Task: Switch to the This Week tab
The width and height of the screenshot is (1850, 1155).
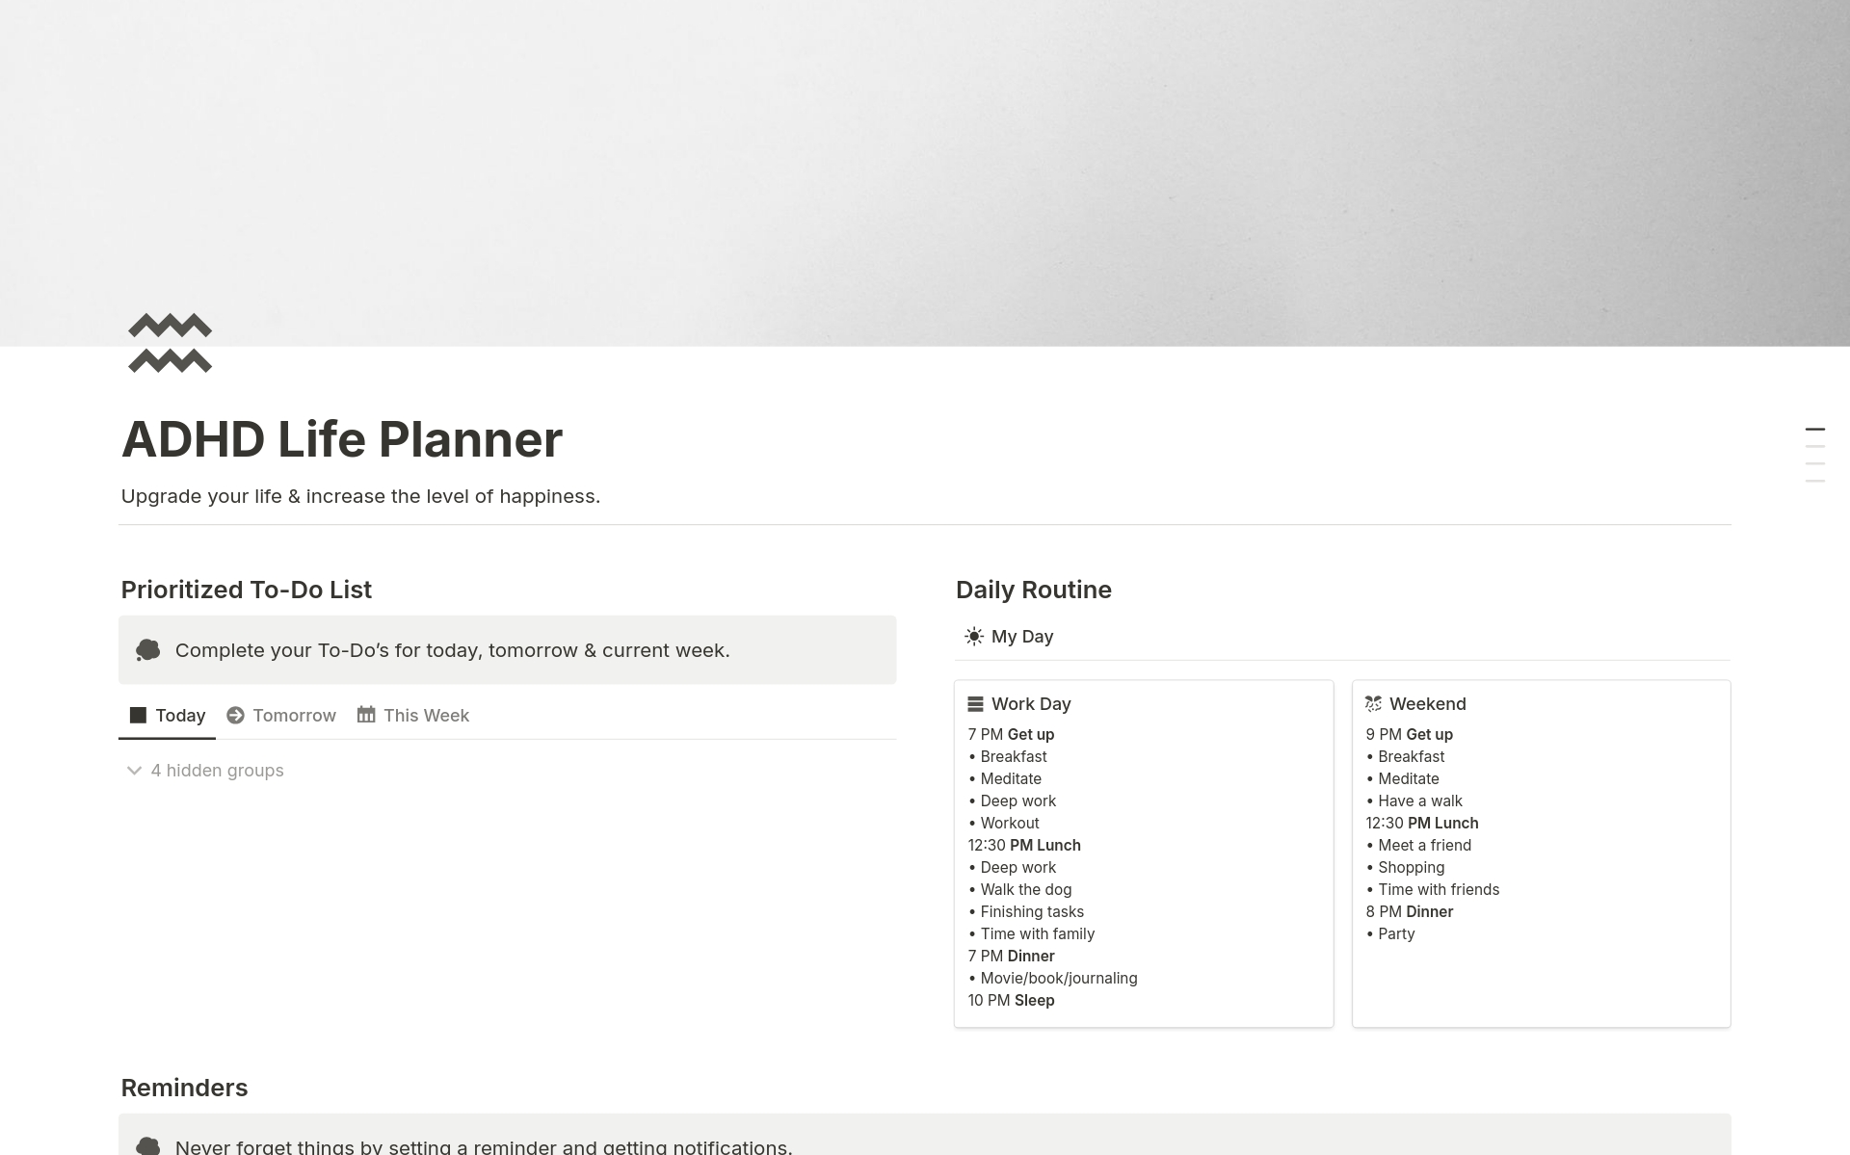Action: [x=425, y=715]
